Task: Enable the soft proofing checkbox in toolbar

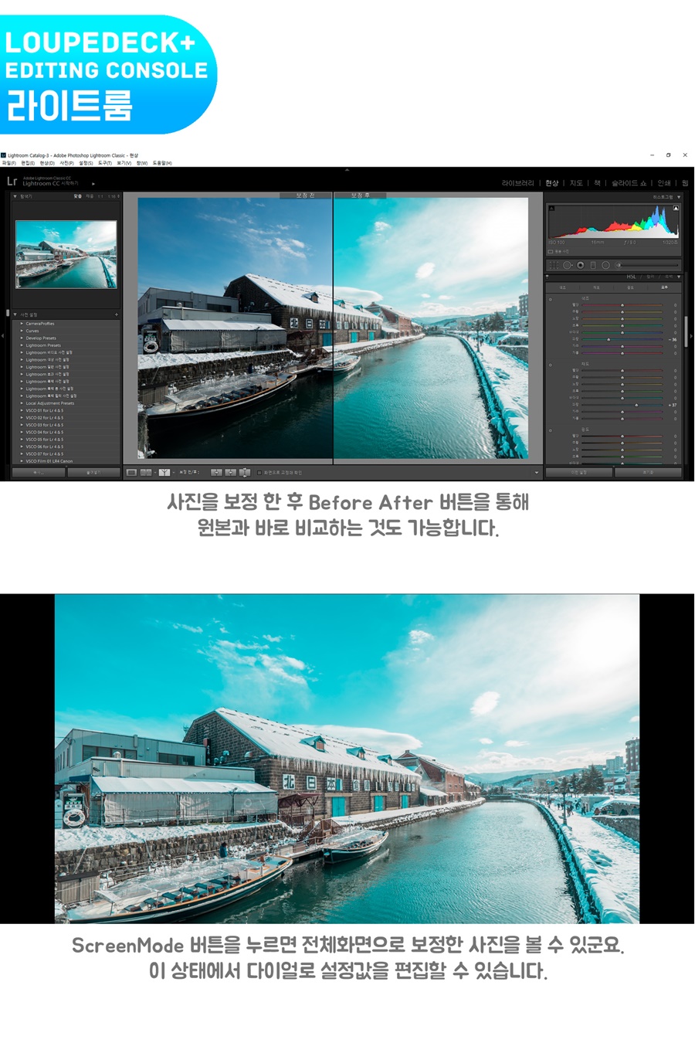Action: [259, 472]
